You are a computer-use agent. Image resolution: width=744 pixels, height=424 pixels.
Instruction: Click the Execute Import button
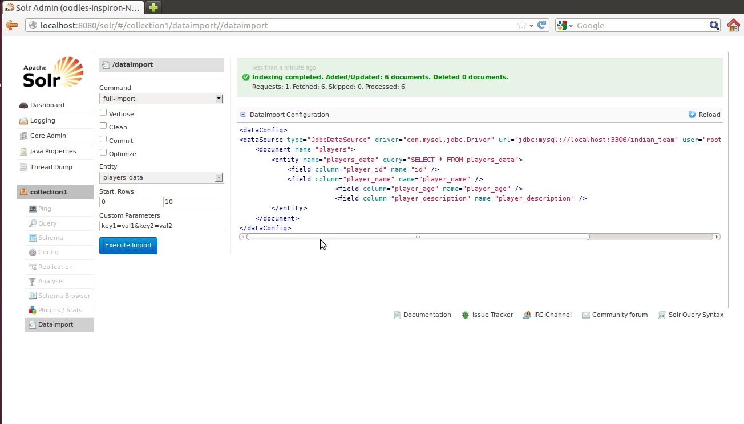(x=128, y=246)
